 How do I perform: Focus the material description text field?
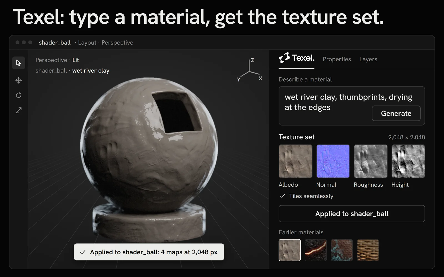352,106
